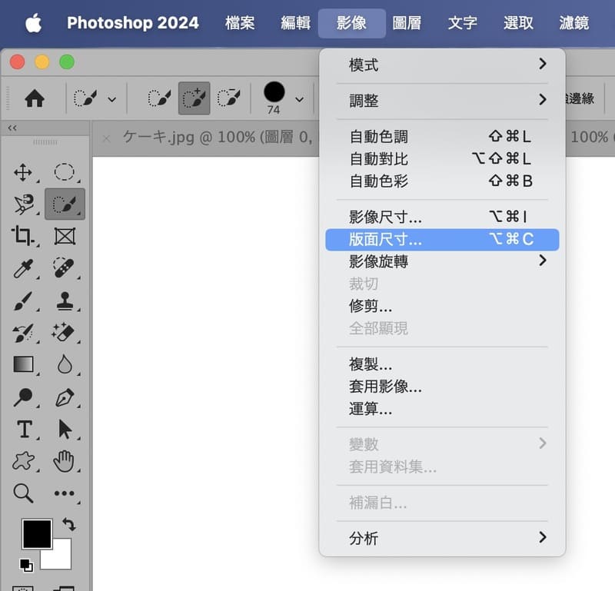Select the Gradient tool
Image resolution: width=615 pixels, height=591 pixels.
[x=24, y=364]
